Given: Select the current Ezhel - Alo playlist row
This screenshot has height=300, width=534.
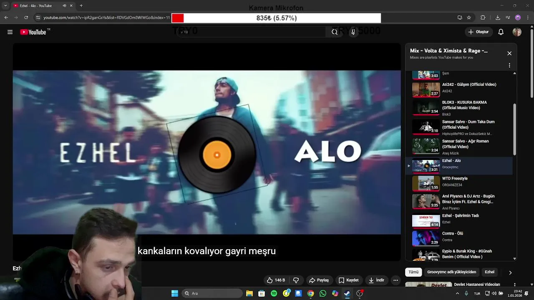Looking at the screenshot, I should (x=459, y=165).
